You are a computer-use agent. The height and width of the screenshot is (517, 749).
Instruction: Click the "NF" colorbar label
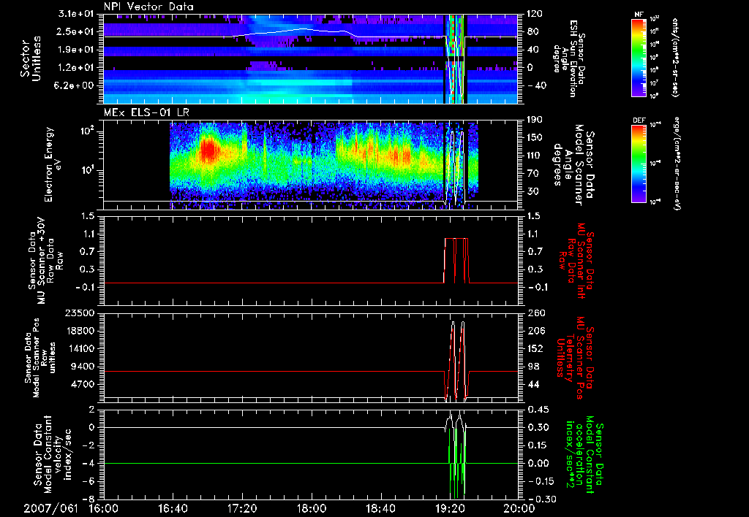pyautogui.click(x=639, y=15)
